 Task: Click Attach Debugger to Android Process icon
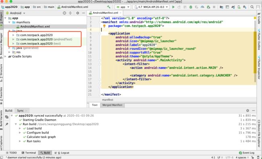pyautogui.click(x=208, y=7)
